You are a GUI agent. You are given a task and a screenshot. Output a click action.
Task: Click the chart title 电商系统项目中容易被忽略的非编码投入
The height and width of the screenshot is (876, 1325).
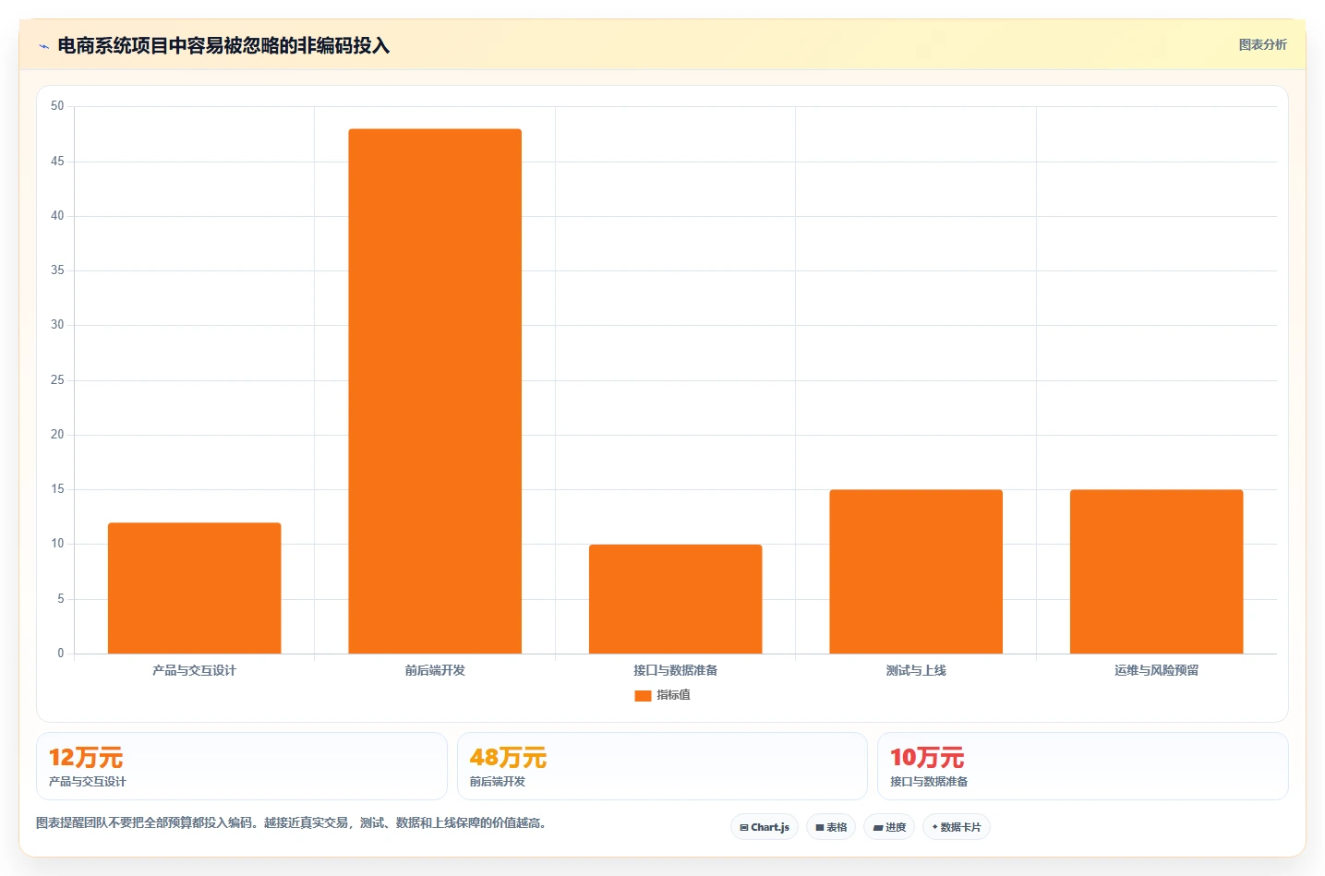tap(223, 45)
